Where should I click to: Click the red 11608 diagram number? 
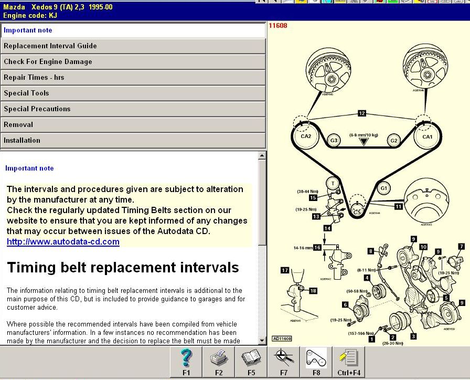(278, 26)
